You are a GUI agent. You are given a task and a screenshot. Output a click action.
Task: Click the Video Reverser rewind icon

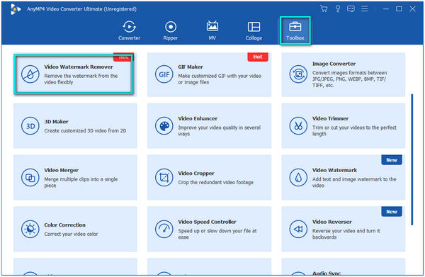coord(298,229)
